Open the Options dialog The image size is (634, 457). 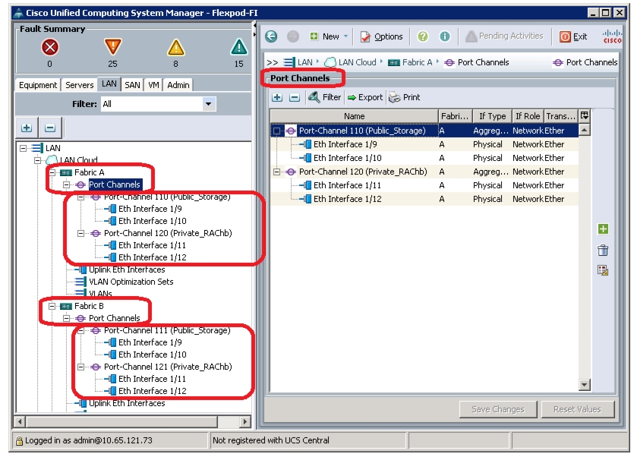[x=382, y=36]
